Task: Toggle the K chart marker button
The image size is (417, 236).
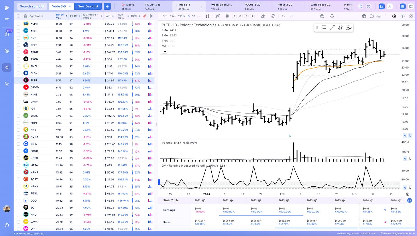Action: [x=252, y=16]
